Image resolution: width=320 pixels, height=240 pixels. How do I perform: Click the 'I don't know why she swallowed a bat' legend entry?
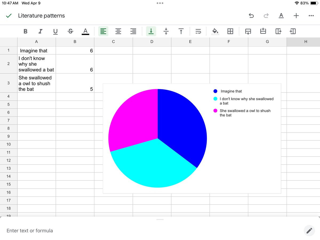tap(244, 101)
